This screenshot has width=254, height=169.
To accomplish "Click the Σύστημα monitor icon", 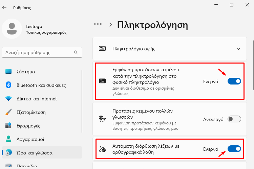I will 8,71.
